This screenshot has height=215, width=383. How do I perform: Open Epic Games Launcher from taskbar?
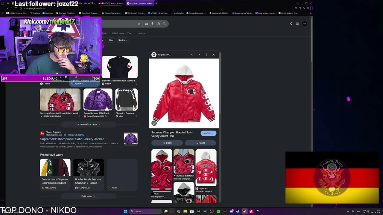pos(258,211)
